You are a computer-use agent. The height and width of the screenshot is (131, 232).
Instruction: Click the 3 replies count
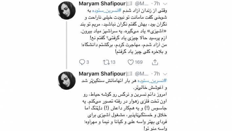click(x=87, y=62)
